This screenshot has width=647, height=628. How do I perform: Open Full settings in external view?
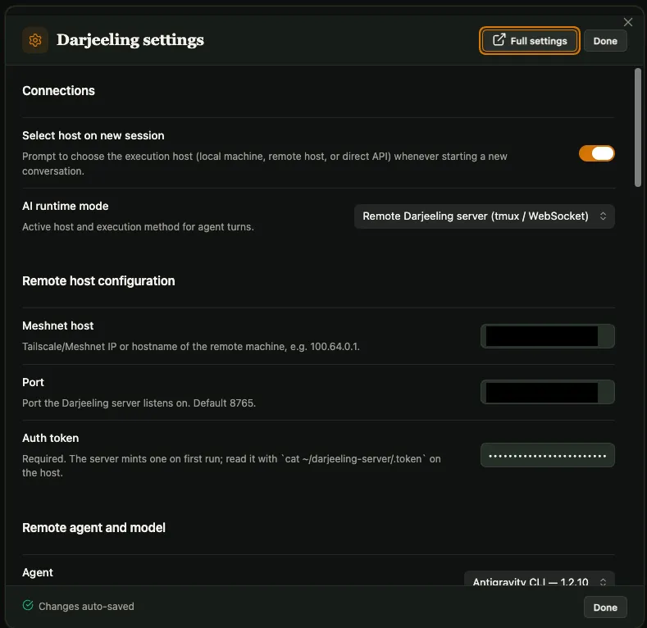[x=530, y=40]
